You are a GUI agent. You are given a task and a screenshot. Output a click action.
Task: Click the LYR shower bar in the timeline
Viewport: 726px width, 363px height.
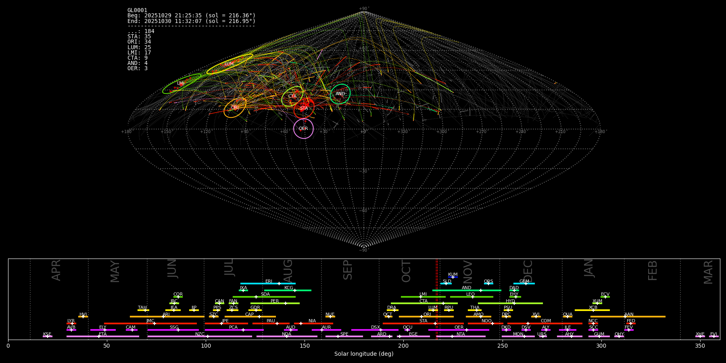point(71,323)
